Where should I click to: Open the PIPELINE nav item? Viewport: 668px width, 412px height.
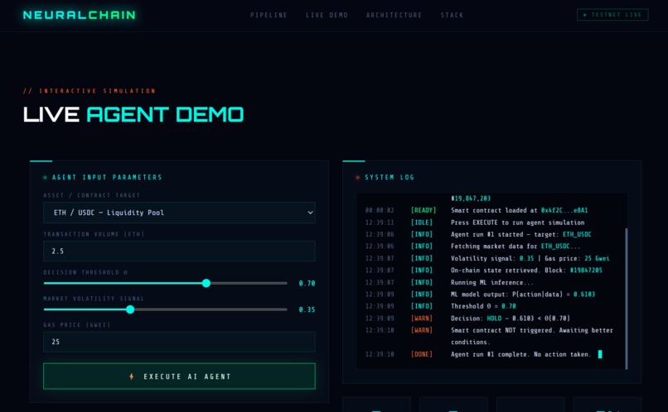click(269, 15)
